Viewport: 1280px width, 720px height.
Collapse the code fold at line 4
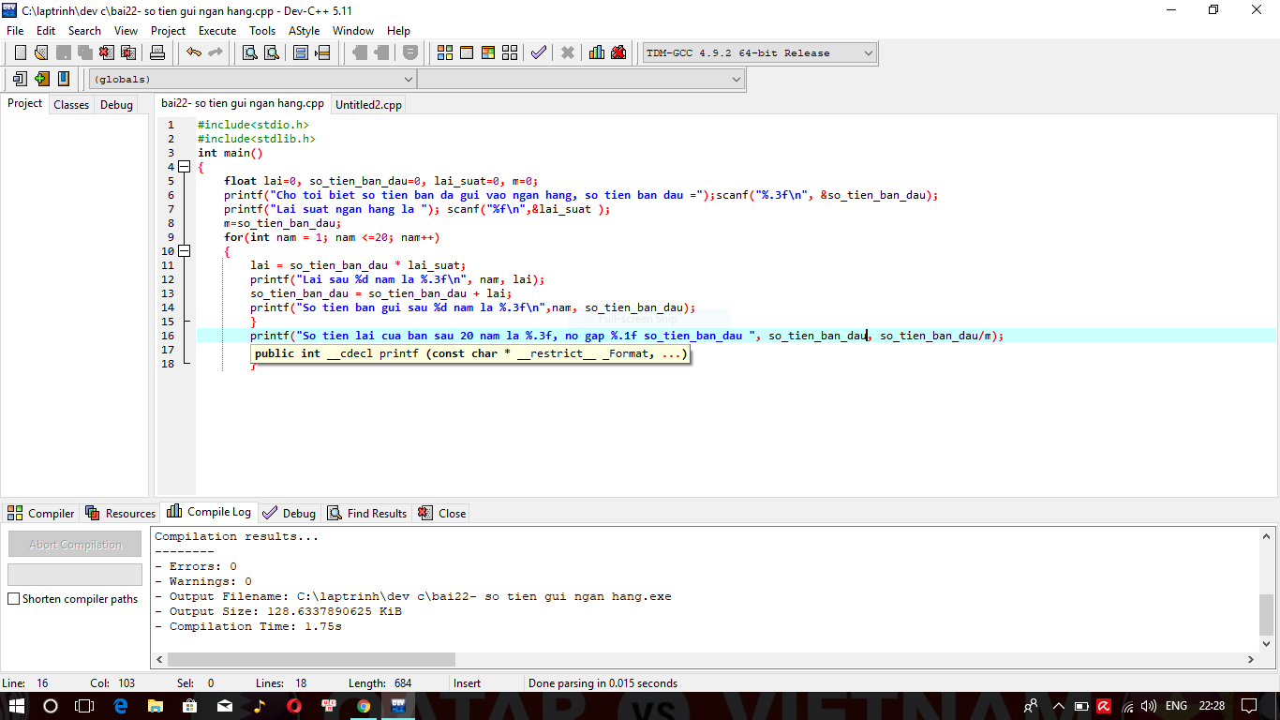pos(184,167)
